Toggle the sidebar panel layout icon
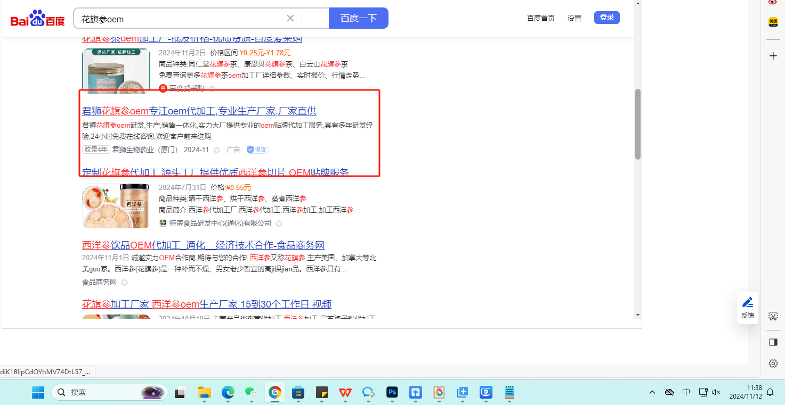Image resolution: width=785 pixels, height=405 pixels. 773,342
